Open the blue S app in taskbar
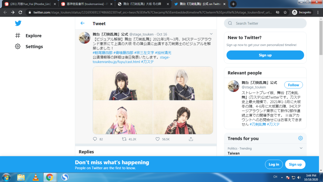The height and width of the screenshot is (182, 323). coord(65,177)
